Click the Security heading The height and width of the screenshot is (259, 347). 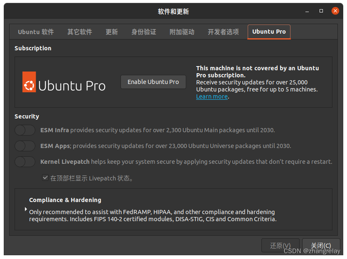click(27, 116)
